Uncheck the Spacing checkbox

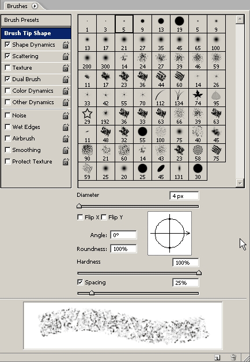click(x=80, y=283)
